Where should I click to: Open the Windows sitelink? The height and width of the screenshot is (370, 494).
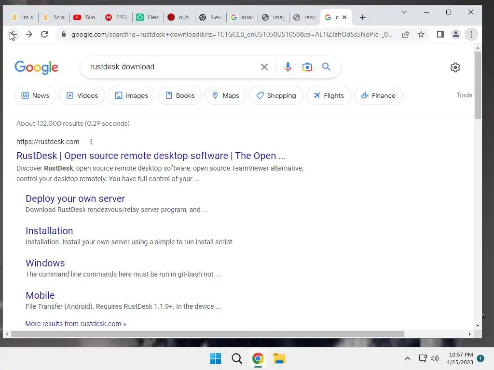pos(45,263)
